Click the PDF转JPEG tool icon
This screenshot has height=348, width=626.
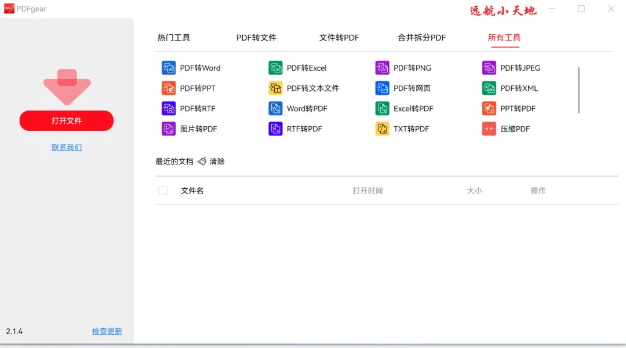[x=489, y=68]
